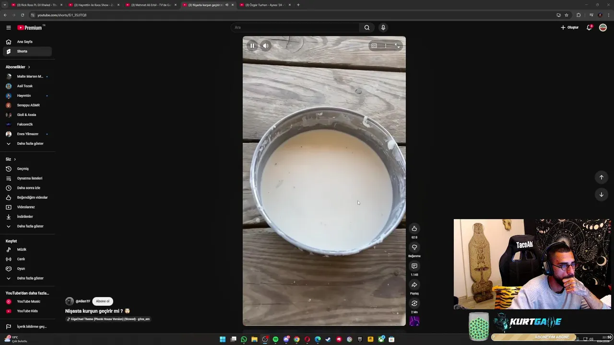Open the Falconn2k channel
614x345 pixels.
(27, 125)
